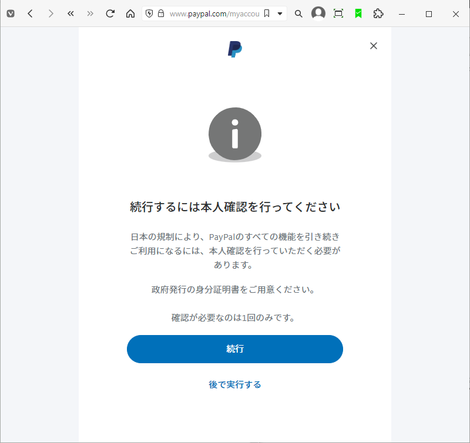
Task: Reload the current page
Action: [110, 13]
